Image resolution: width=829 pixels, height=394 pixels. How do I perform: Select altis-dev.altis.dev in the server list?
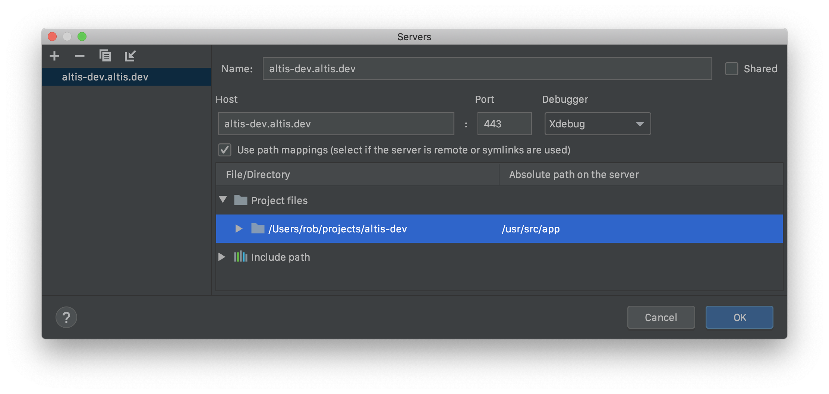click(x=105, y=77)
